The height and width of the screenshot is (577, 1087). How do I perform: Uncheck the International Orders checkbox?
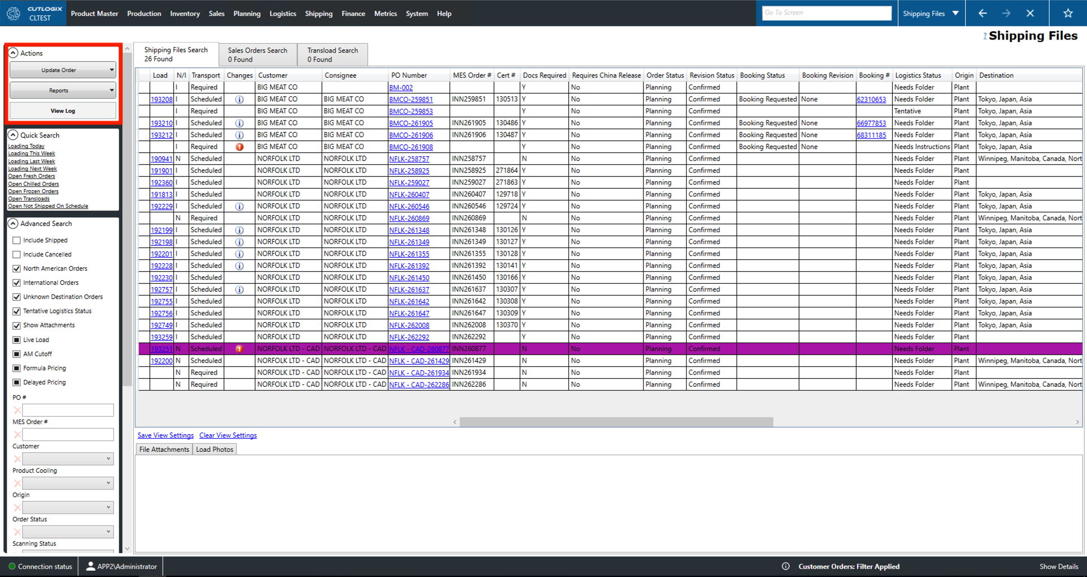point(16,283)
